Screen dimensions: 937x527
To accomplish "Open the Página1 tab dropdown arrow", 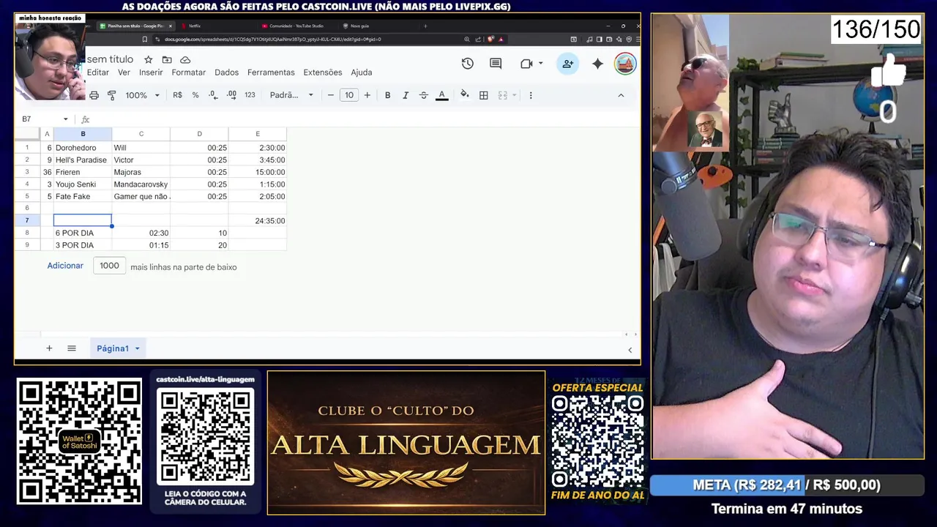I will click(x=136, y=348).
